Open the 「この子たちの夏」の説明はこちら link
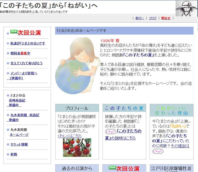The image size is (198, 172). (x=123, y=134)
